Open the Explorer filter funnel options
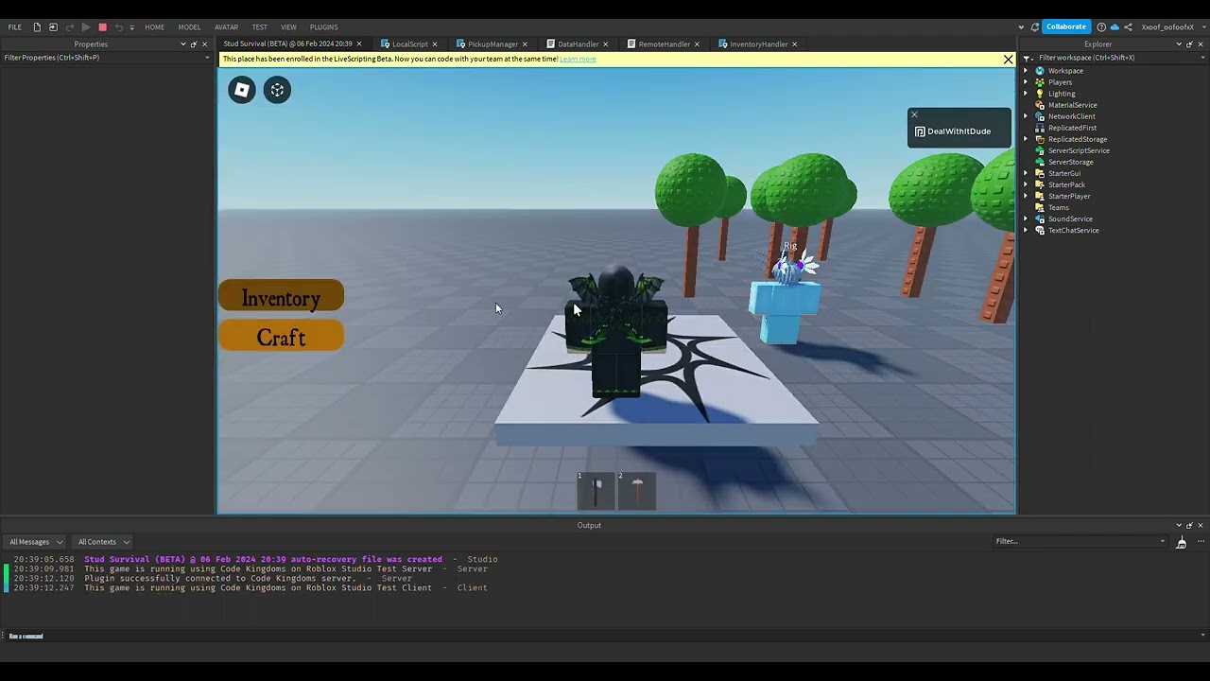 tap(1028, 58)
